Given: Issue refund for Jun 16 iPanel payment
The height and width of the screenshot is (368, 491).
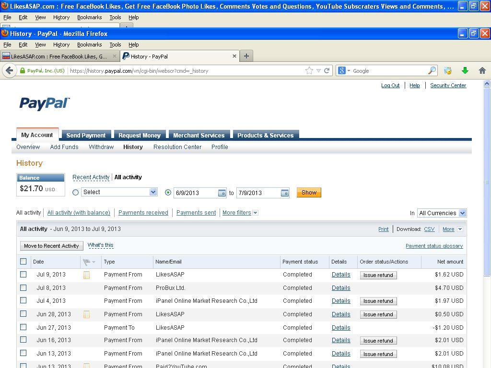Looking at the screenshot, I should 378,341.
